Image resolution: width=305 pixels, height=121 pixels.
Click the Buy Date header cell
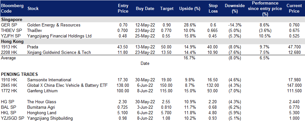coord(145,8)
